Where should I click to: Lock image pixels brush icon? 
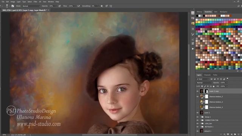point(205,87)
